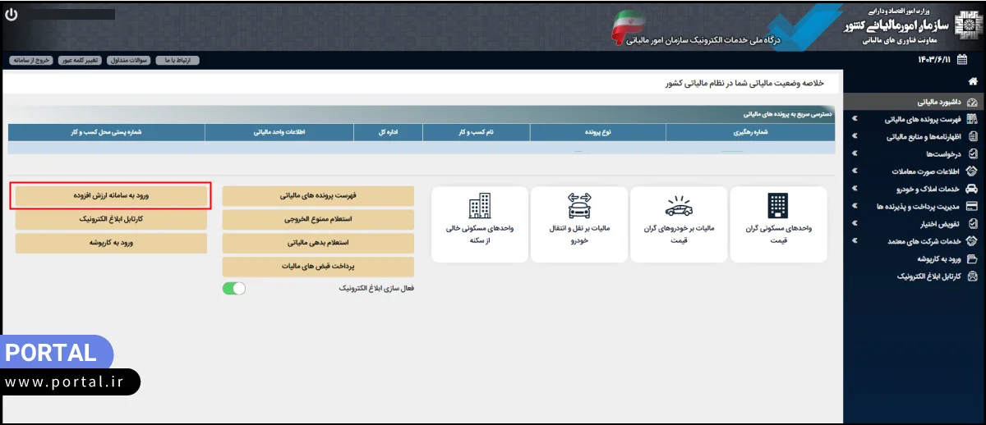Click the handshake icon beside خدمات شرکت های معتمد

click(973, 241)
